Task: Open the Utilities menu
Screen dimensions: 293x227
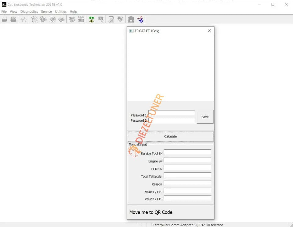Action: [x=61, y=12]
